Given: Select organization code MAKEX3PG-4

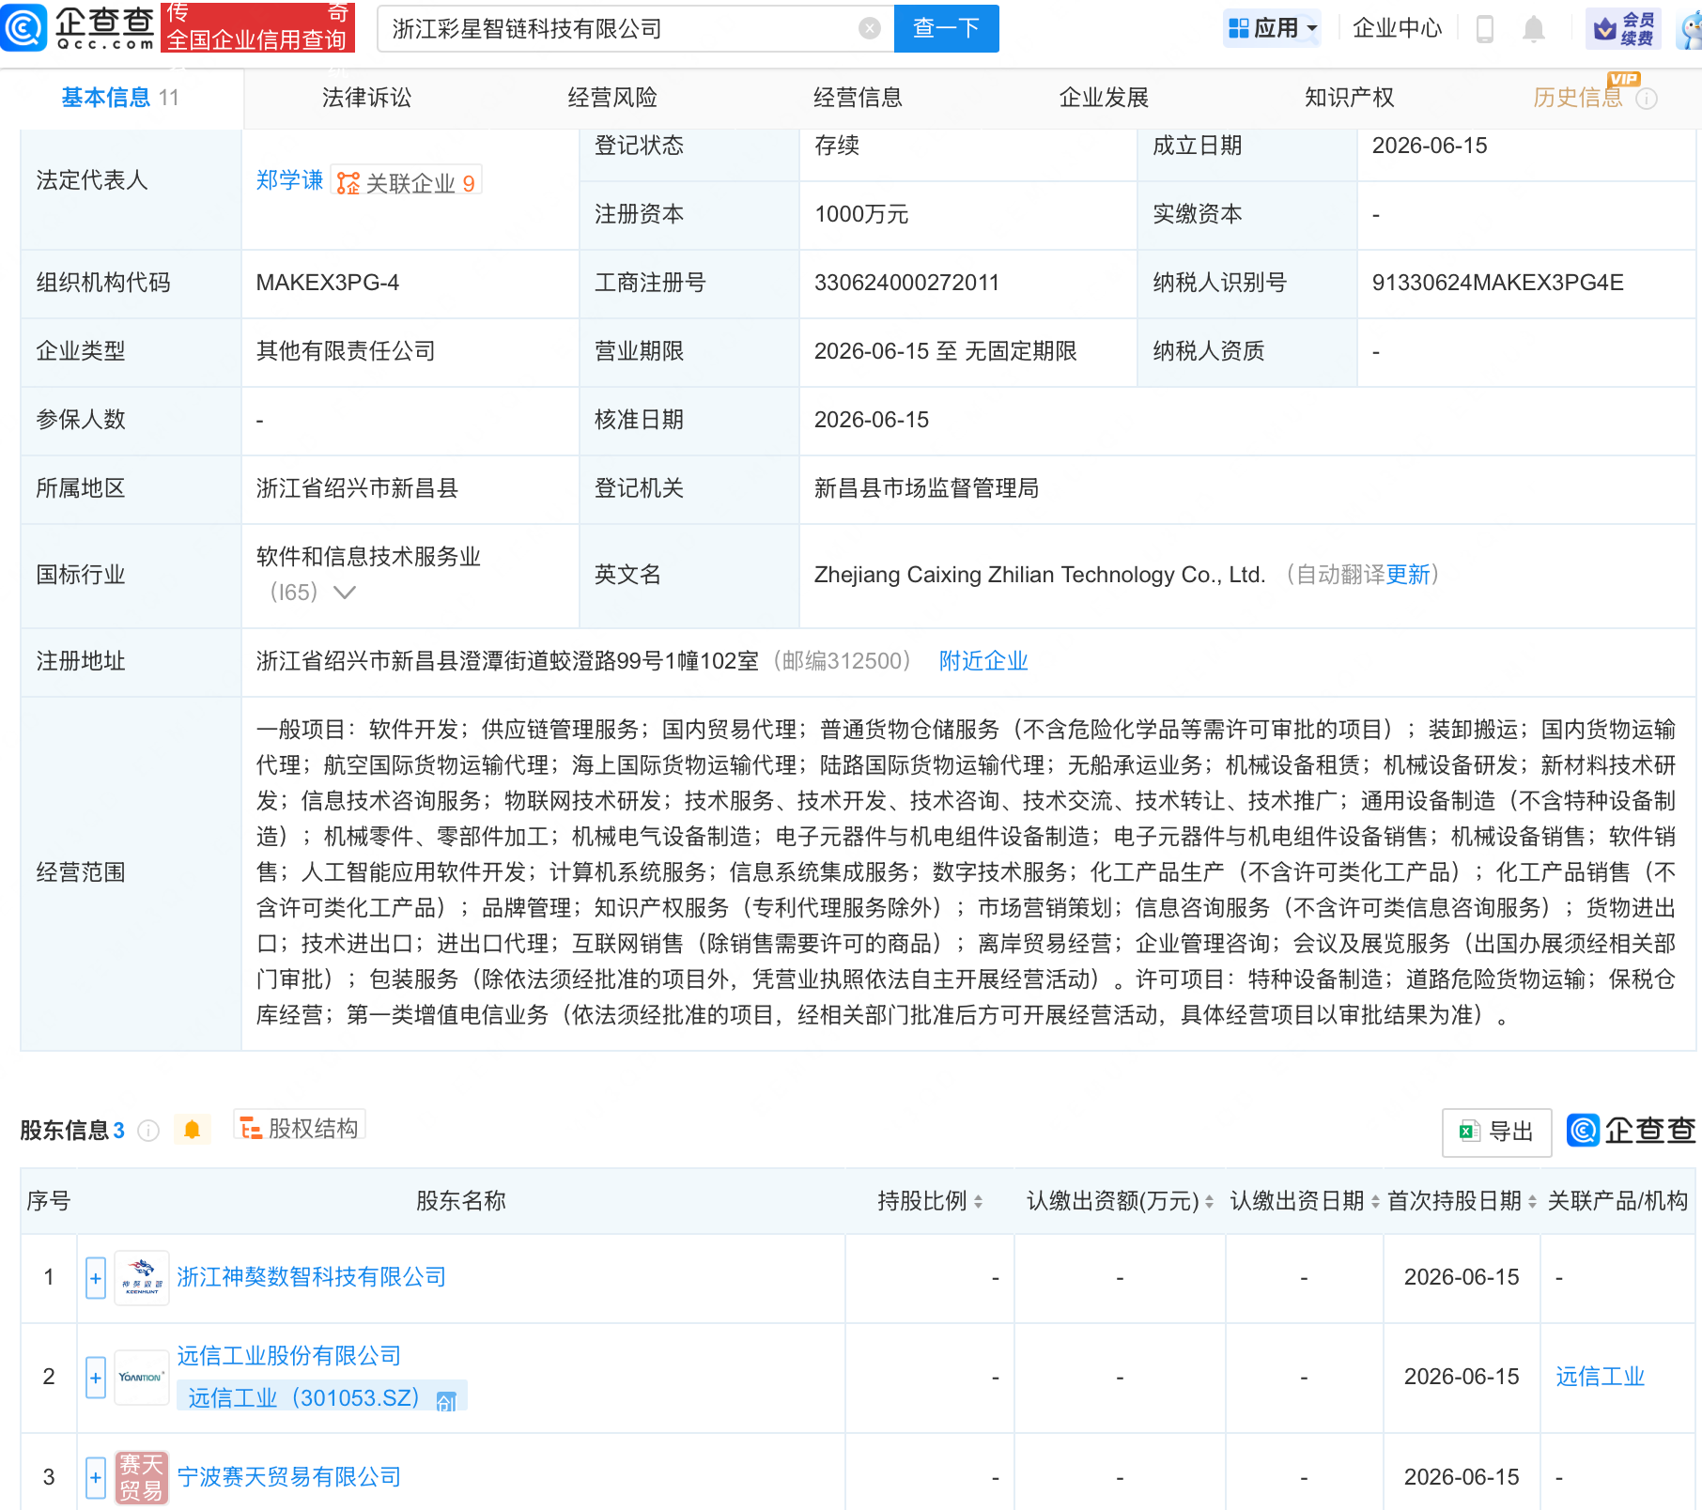Looking at the screenshot, I should tap(327, 283).
